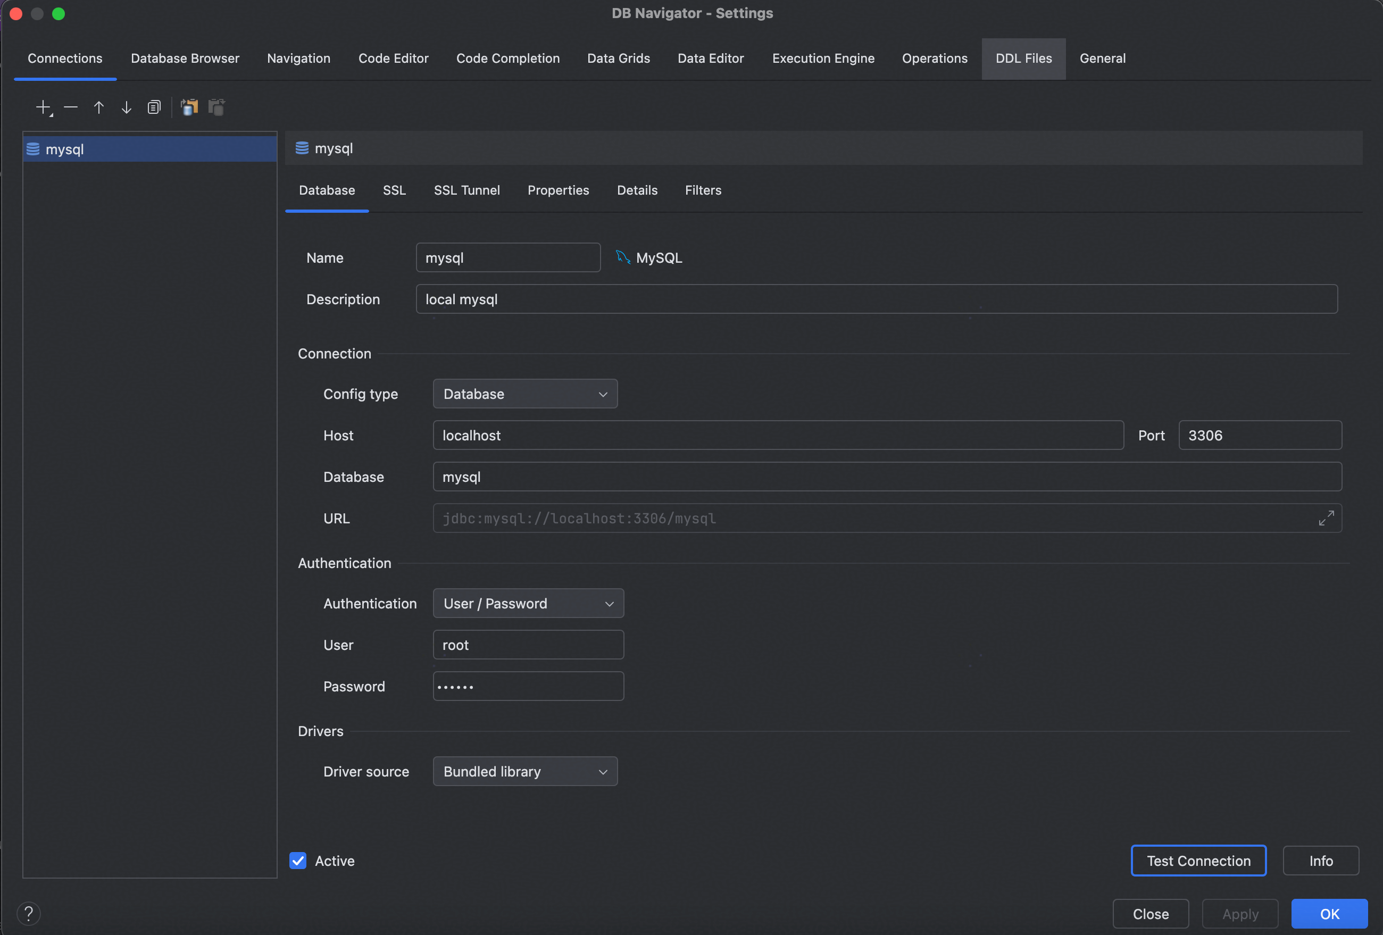The height and width of the screenshot is (935, 1383).
Task: Click the remove connection icon
Action: [71, 106]
